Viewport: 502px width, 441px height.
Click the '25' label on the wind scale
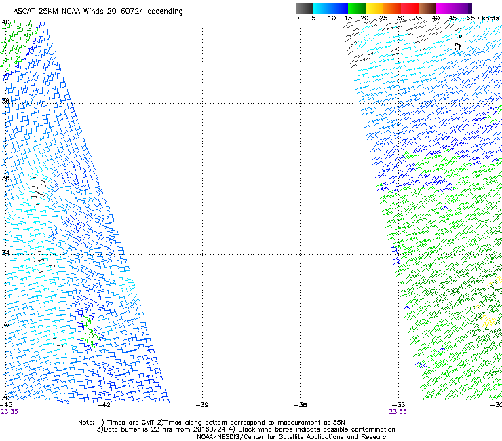click(383, 18)
